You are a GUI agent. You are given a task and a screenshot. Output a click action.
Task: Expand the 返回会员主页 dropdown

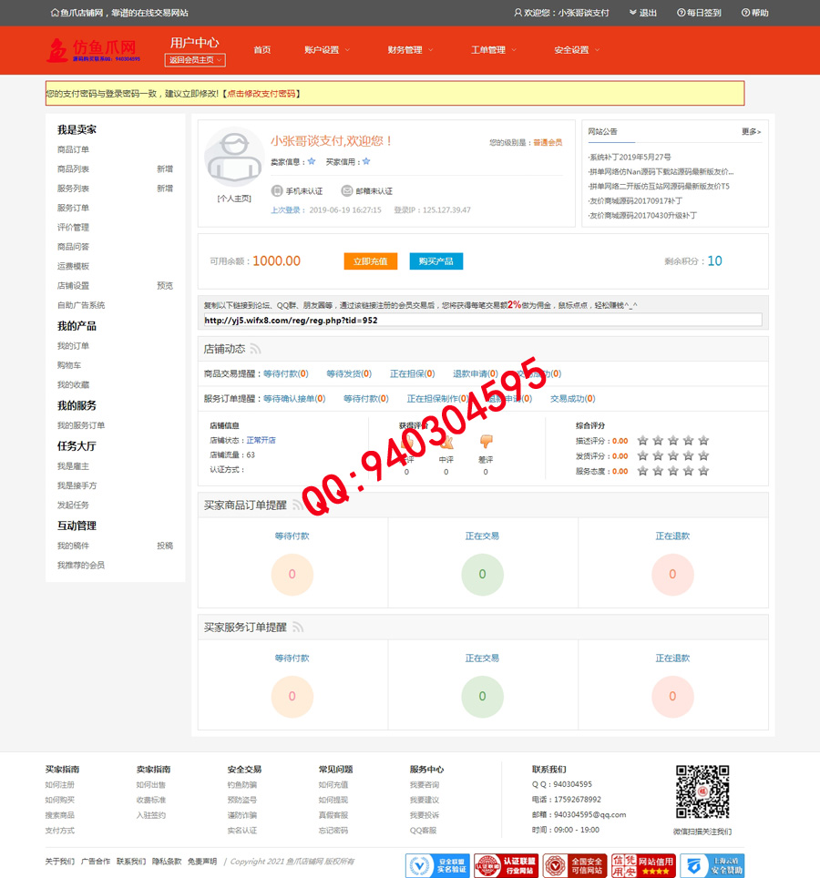(195, 60)
